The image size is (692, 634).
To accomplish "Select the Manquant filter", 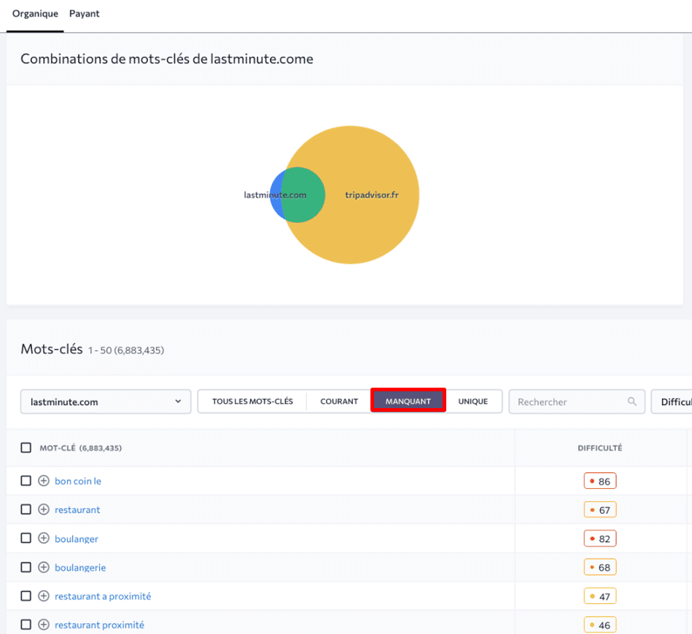I will (408, 401).
